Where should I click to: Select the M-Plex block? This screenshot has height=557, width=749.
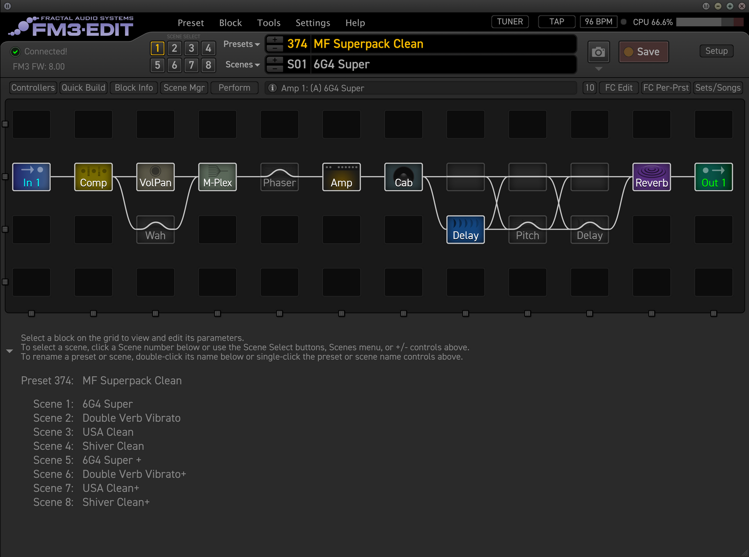coord(217,177)
